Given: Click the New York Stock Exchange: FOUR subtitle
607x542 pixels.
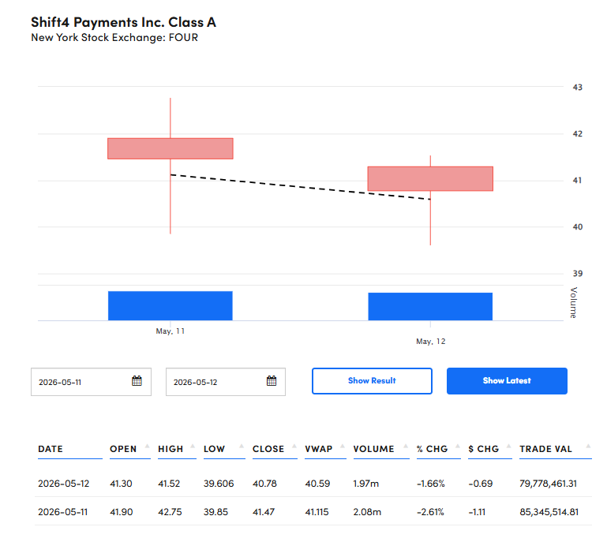Looking at the screenshot, I should (114, 38).
